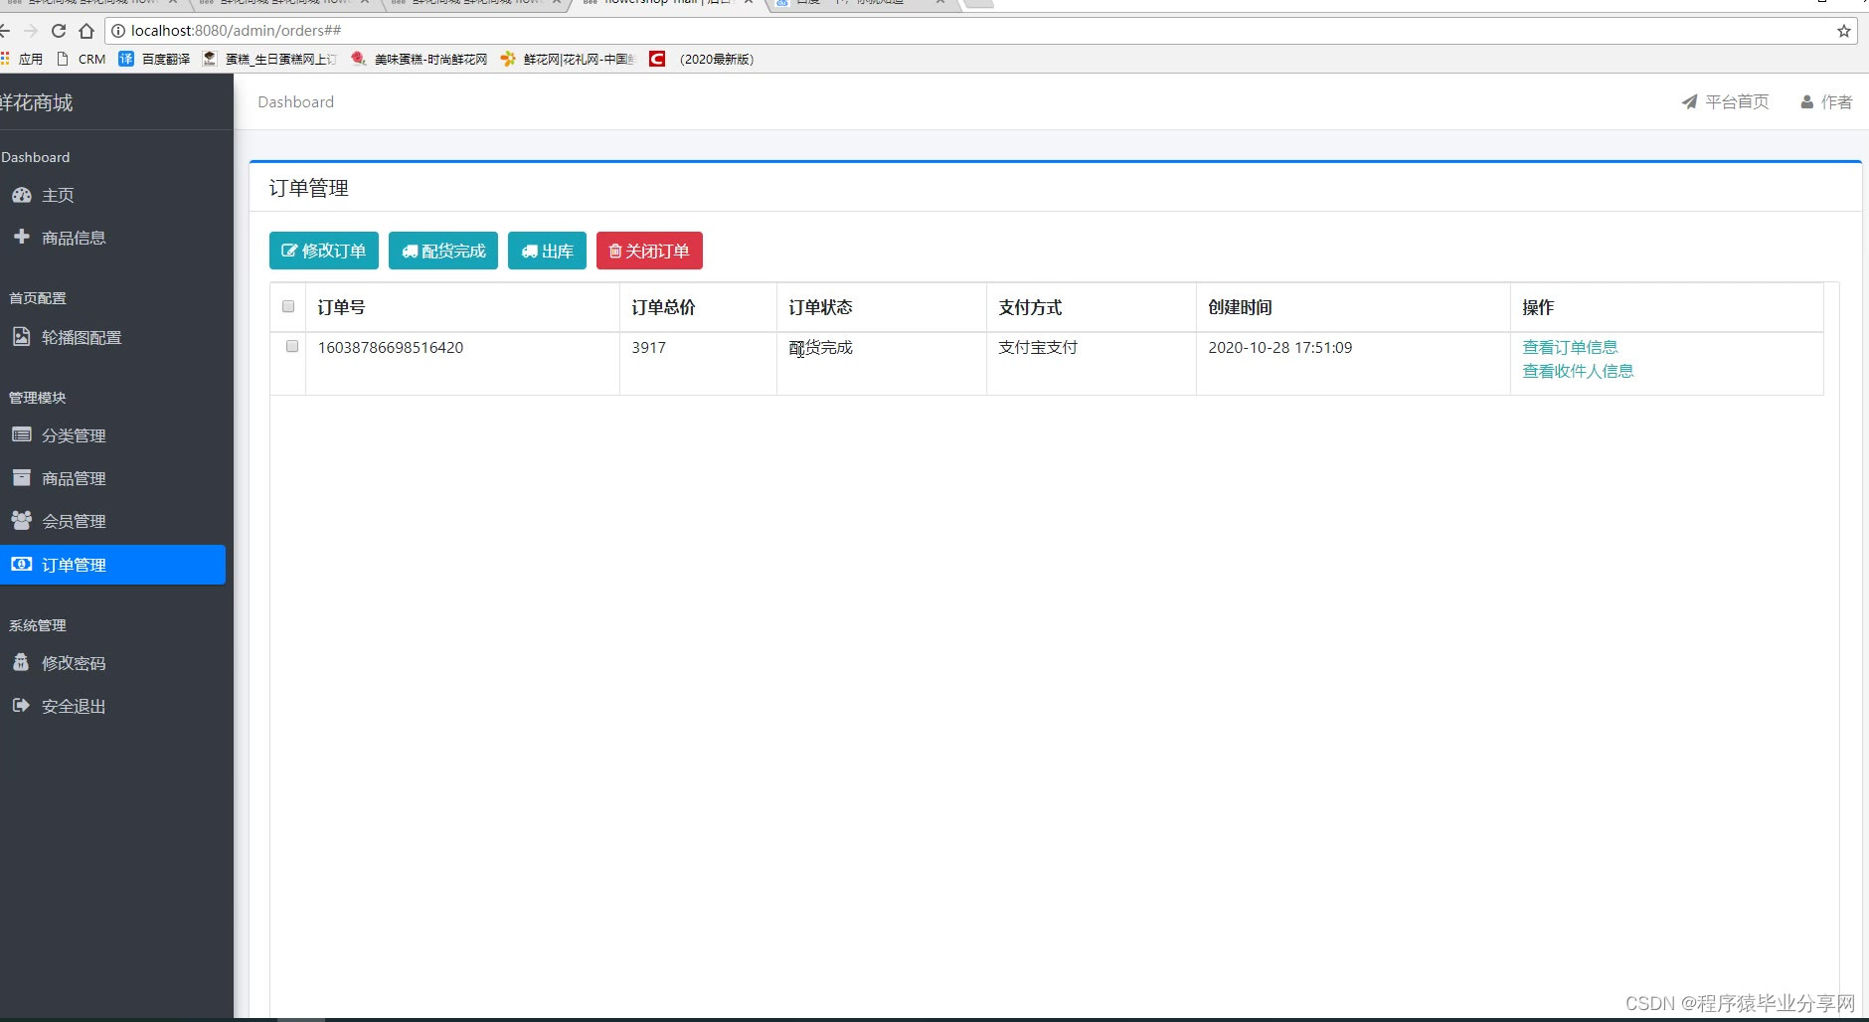Click the 修改订单 button
Screen dimensions: 1869x1022
click(x=324, y=251)
